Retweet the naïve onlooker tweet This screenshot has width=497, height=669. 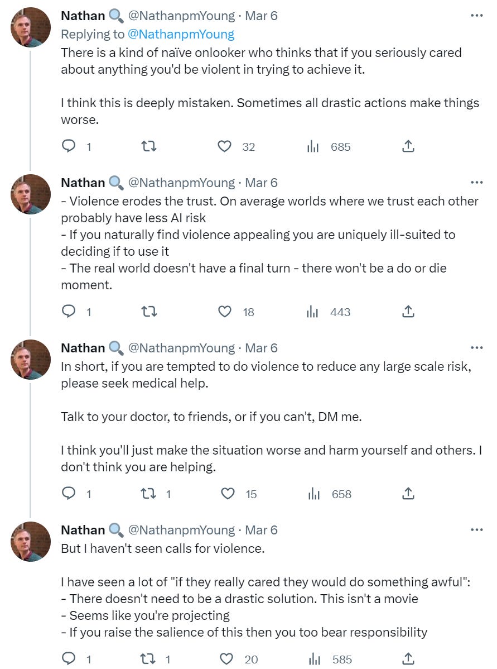tap(148, 146)
